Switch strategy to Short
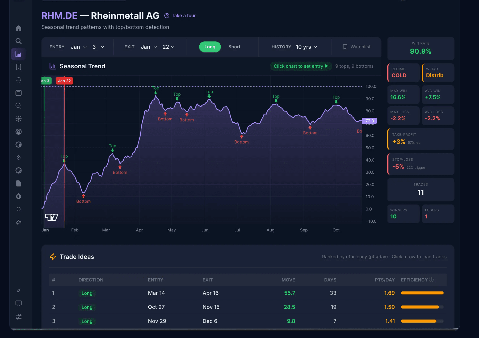479x338 pixels. click(x=234, y=47)
